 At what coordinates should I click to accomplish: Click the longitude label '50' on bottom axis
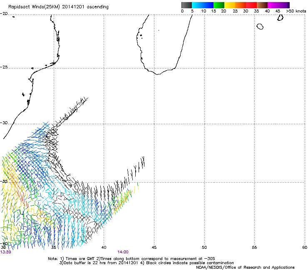point(204,248)
